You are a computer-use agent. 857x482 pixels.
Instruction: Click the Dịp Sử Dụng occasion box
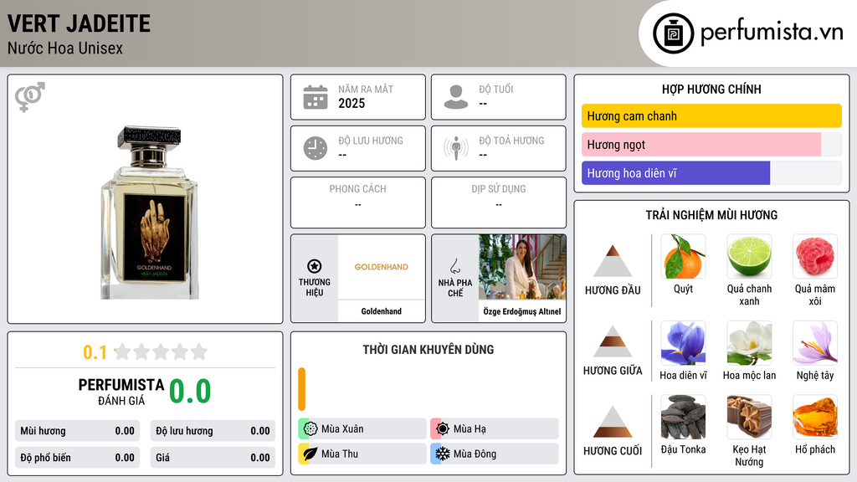point(499,203)
